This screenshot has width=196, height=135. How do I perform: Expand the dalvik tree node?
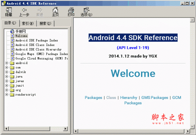tap(7, 72)
